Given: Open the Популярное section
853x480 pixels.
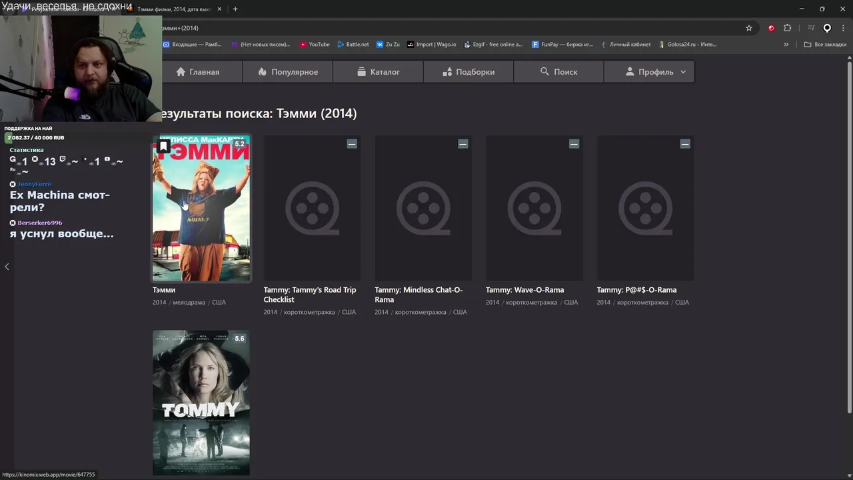Looking at the screenshot, I should point(287,72).
